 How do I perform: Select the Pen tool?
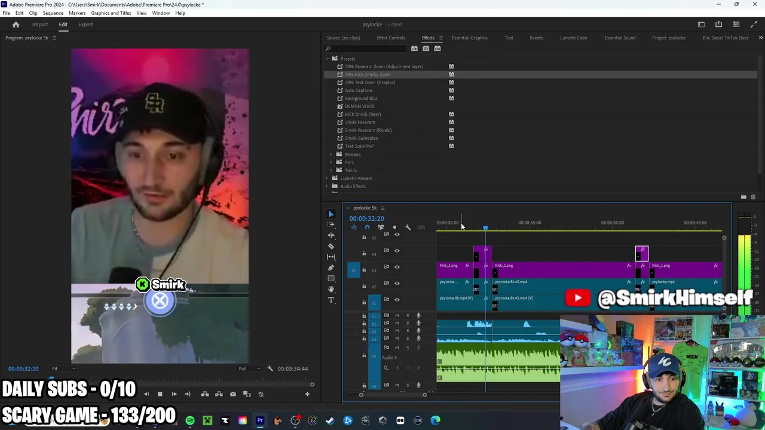(331, 268)
